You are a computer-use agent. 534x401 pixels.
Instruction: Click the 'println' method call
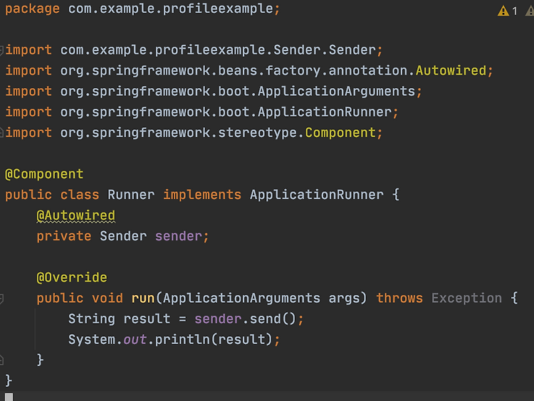[182, 340]
